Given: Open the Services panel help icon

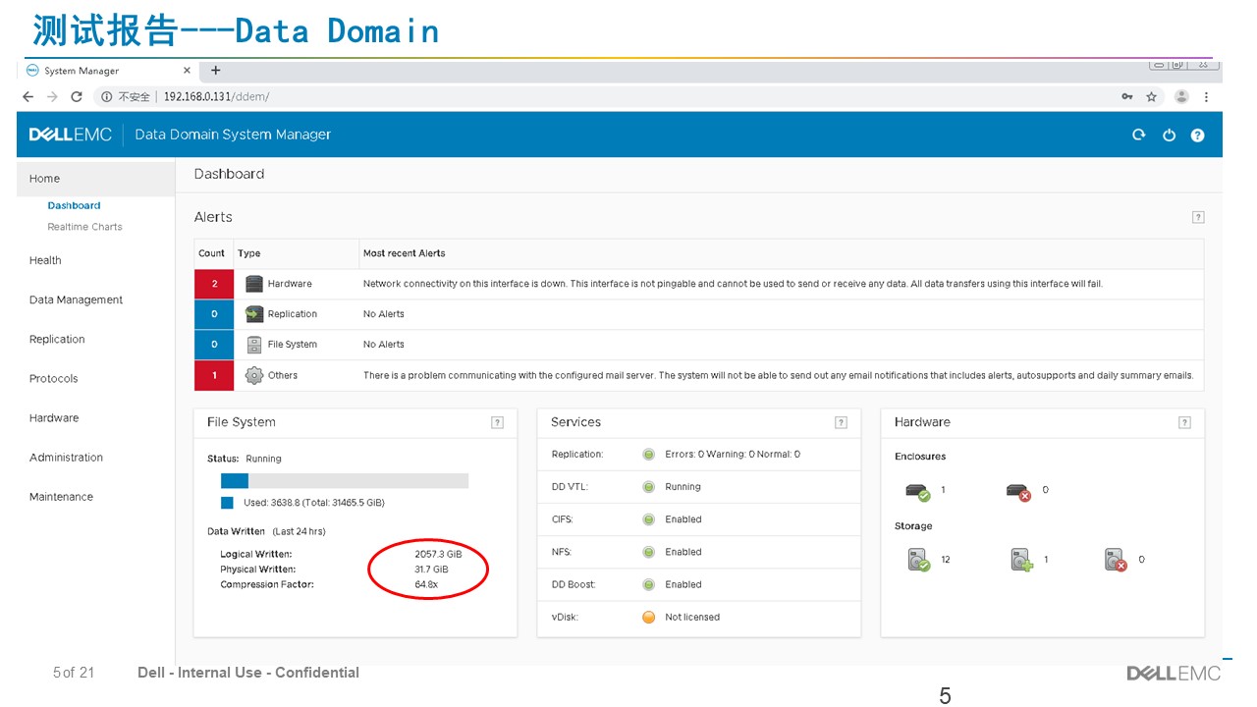Looking at the screenshot, I should 841,422.
